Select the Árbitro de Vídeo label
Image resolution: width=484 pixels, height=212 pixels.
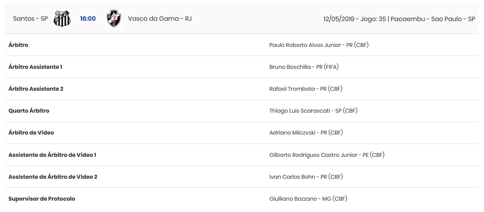(31, 133)
